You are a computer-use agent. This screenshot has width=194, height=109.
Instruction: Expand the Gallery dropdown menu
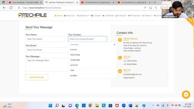click(x=147, y=15)
